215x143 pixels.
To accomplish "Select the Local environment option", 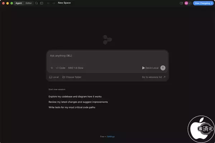I will (x=54, y=77).
